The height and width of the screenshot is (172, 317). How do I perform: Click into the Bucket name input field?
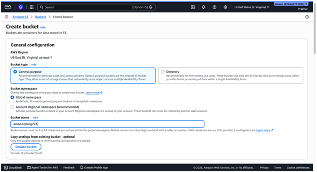[x=108, y=124]
